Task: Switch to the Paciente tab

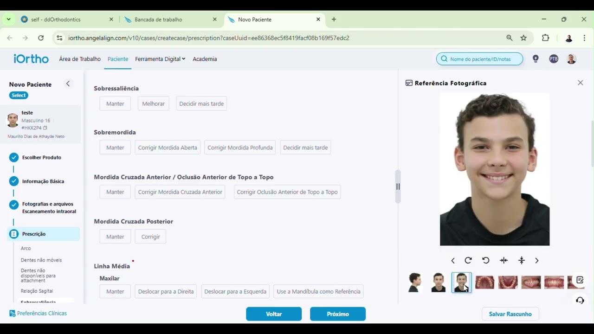Action: click(x=118, y=59)
